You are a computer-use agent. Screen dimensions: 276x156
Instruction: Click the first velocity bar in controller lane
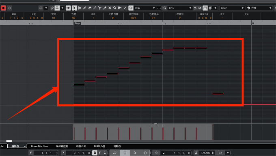click(x=74, y=134)
